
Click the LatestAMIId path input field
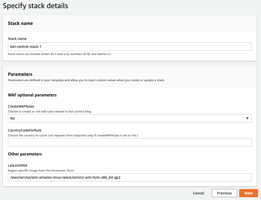coord(129,177)
